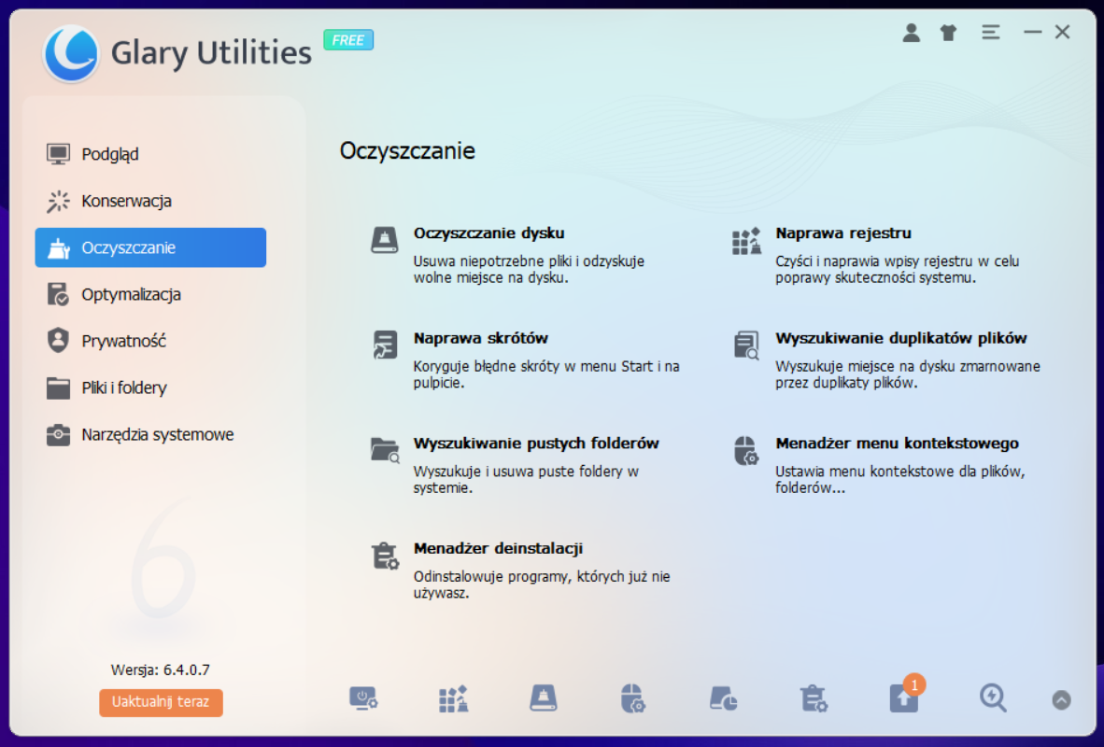This screenshot has height=747, width=1104.
Task: Select Optymalizacja in the sidebar
Action: pos(131,294)
